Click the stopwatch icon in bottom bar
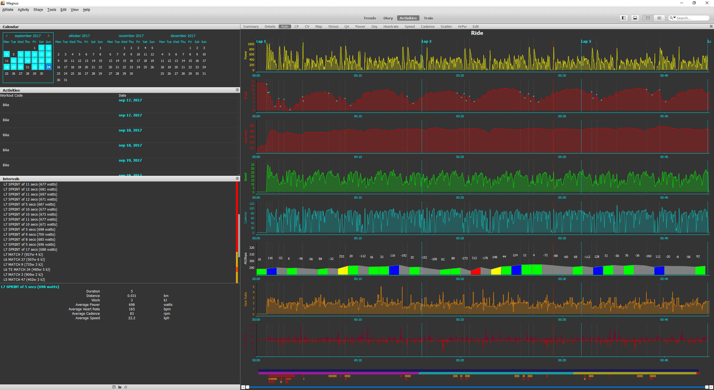Screen dimensions: 714x390 click(x=125, y=387)
